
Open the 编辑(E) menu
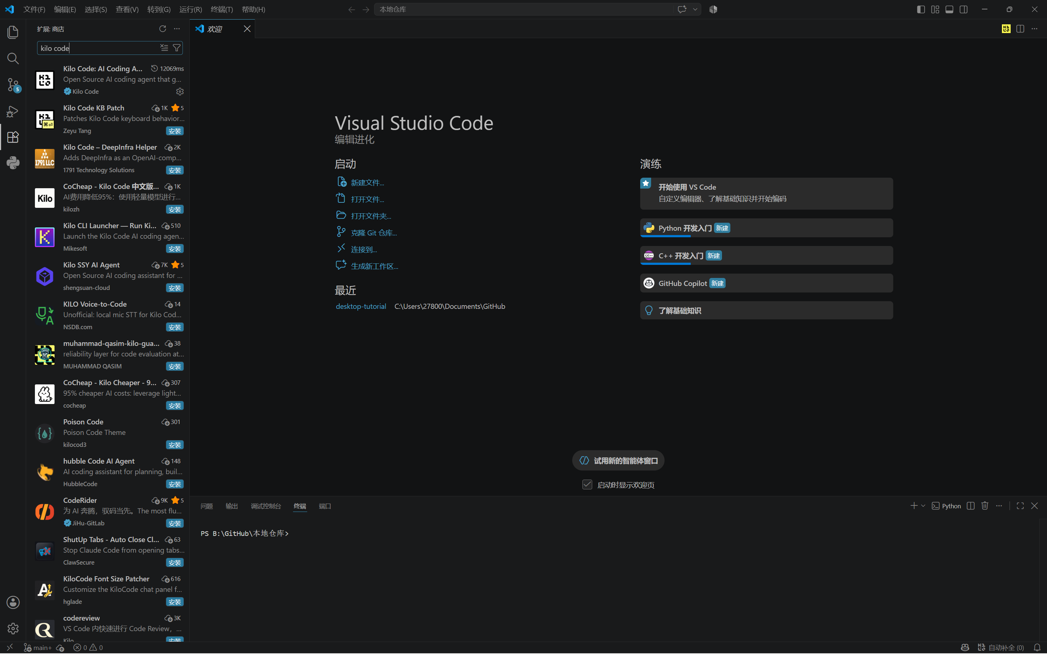coord(65,9)
